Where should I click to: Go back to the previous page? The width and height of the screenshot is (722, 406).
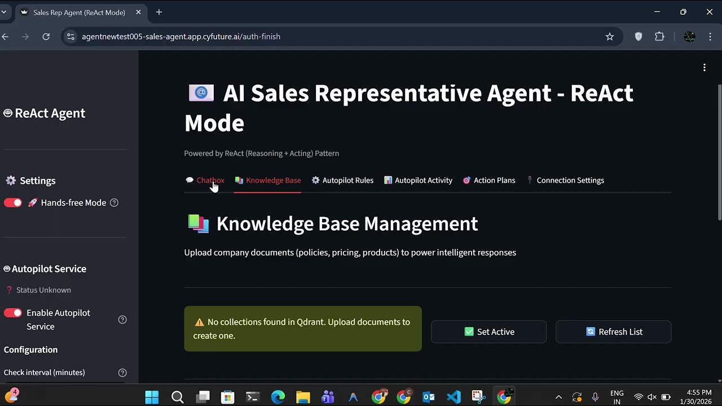pos(6,37)
